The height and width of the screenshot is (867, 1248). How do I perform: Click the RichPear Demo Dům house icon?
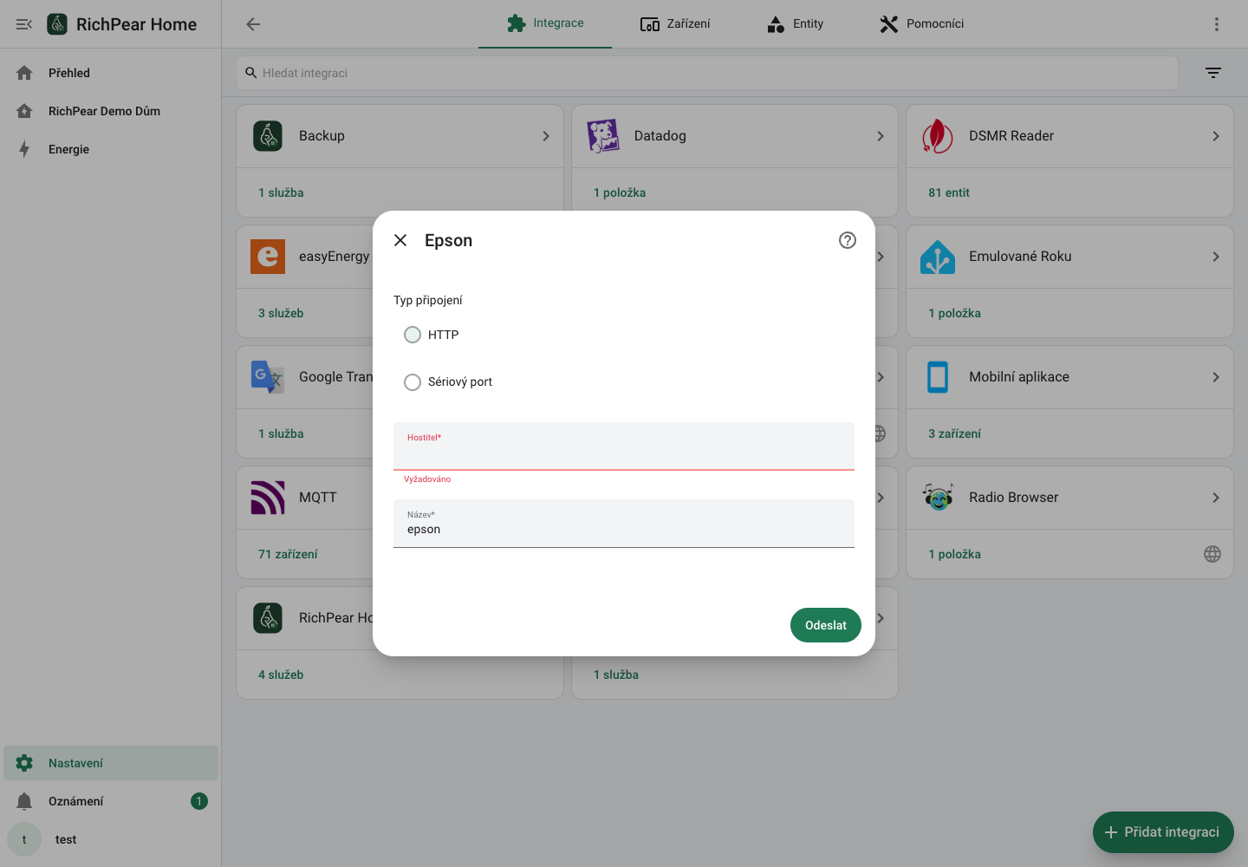(24, 111)
